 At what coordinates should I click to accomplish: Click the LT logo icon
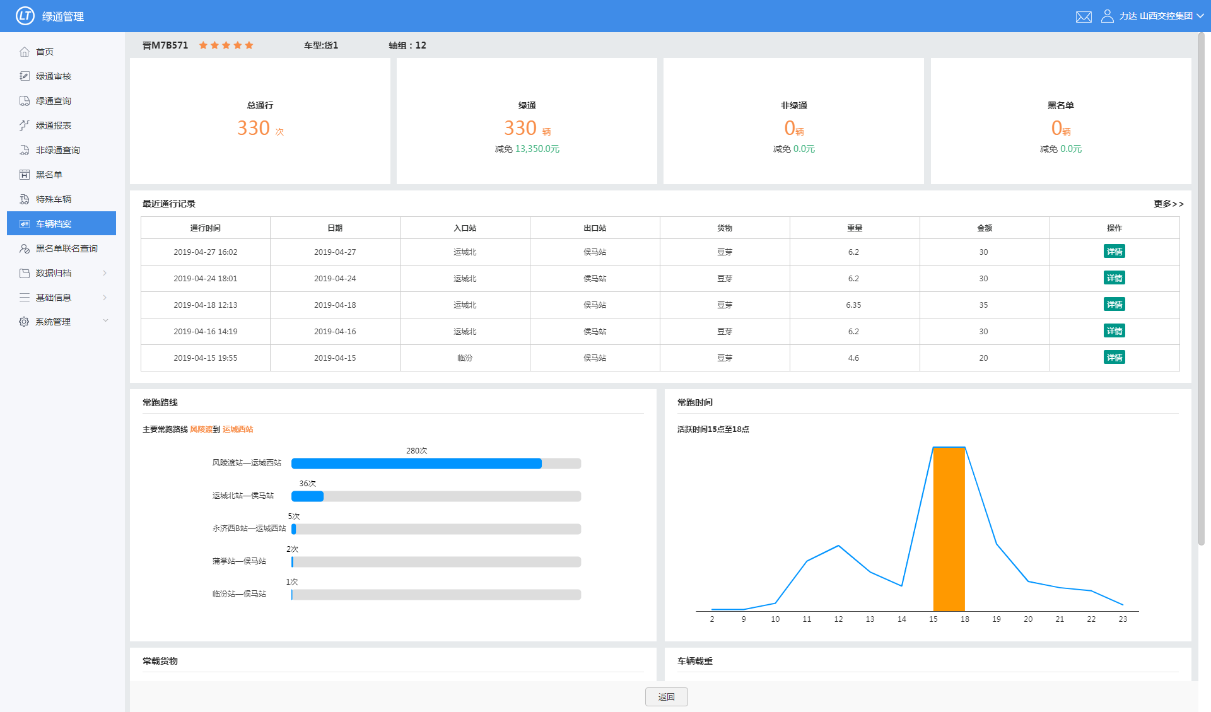pos(25,16)
